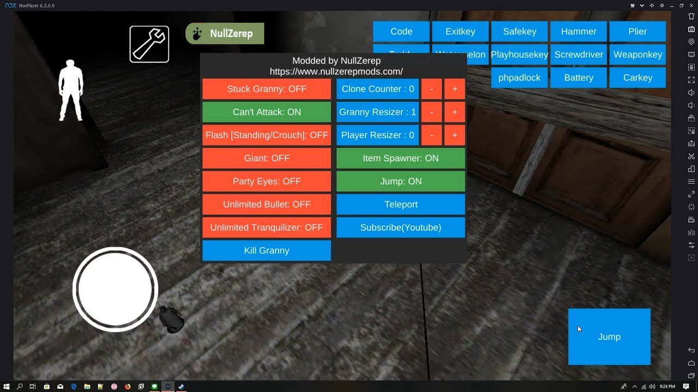The image size is (698, 392).
Task: Enable Unlimited Bullet
Action: click(x=267, y=204)
